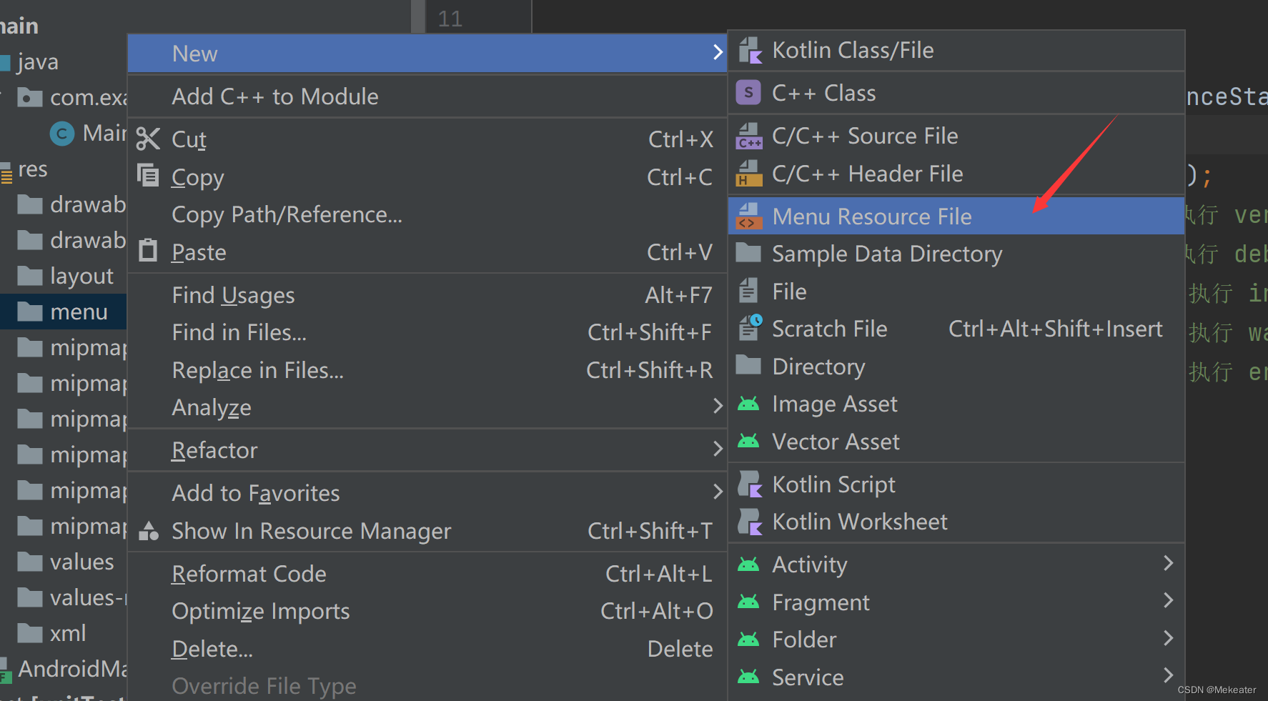Click the Kotlin Class/File icon

point(749,50)
